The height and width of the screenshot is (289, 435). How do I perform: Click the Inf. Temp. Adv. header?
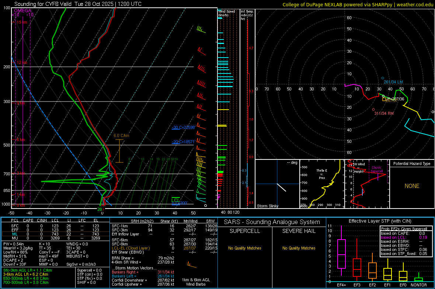[x=247, y=15]
